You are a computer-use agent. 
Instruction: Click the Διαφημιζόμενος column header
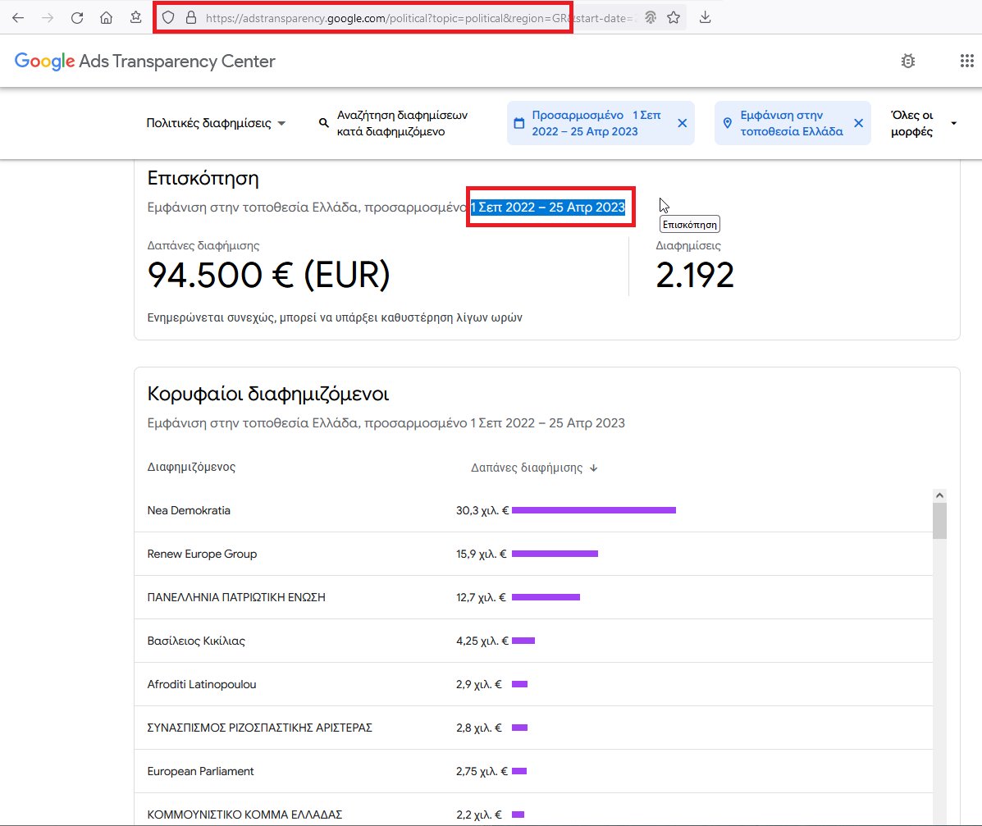[191, 467]
